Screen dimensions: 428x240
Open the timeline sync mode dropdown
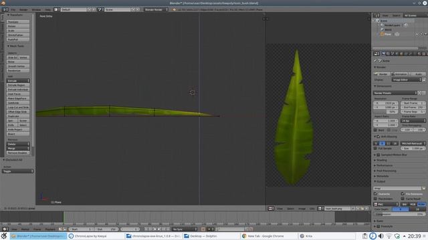(x=185, y=229)
